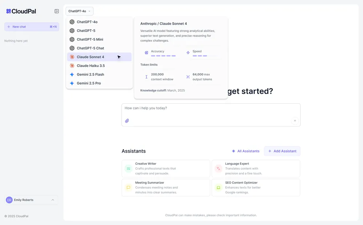The height and width of the screenshot is (225, 363).
Task: Pick Gemini 2.5 Flash model
Action: point(99,74)
